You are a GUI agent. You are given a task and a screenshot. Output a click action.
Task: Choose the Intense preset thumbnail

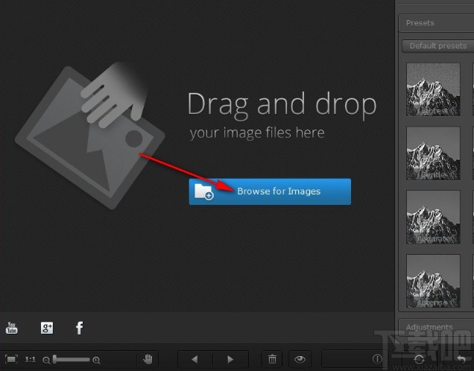tap(433, 281)
